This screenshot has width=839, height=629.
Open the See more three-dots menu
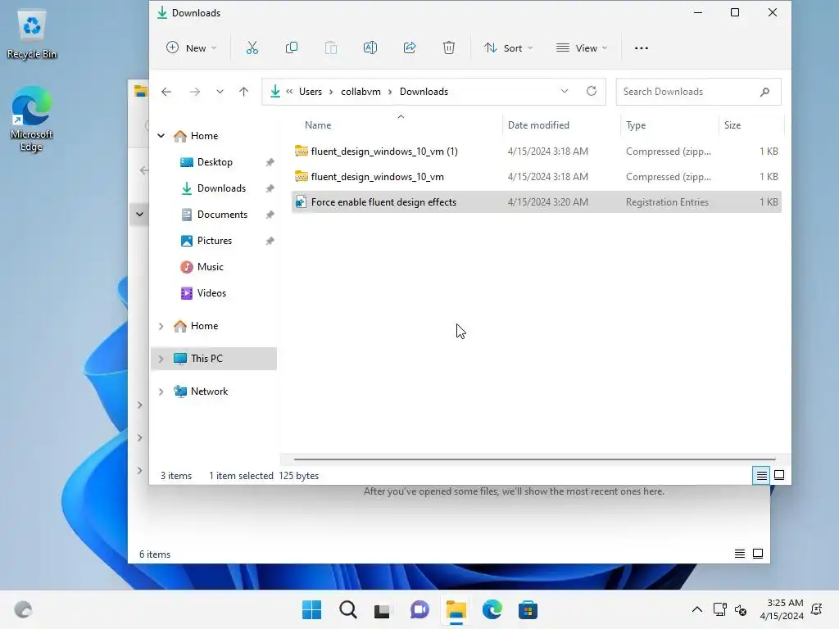pyautogui.click(x=641, y=48)
